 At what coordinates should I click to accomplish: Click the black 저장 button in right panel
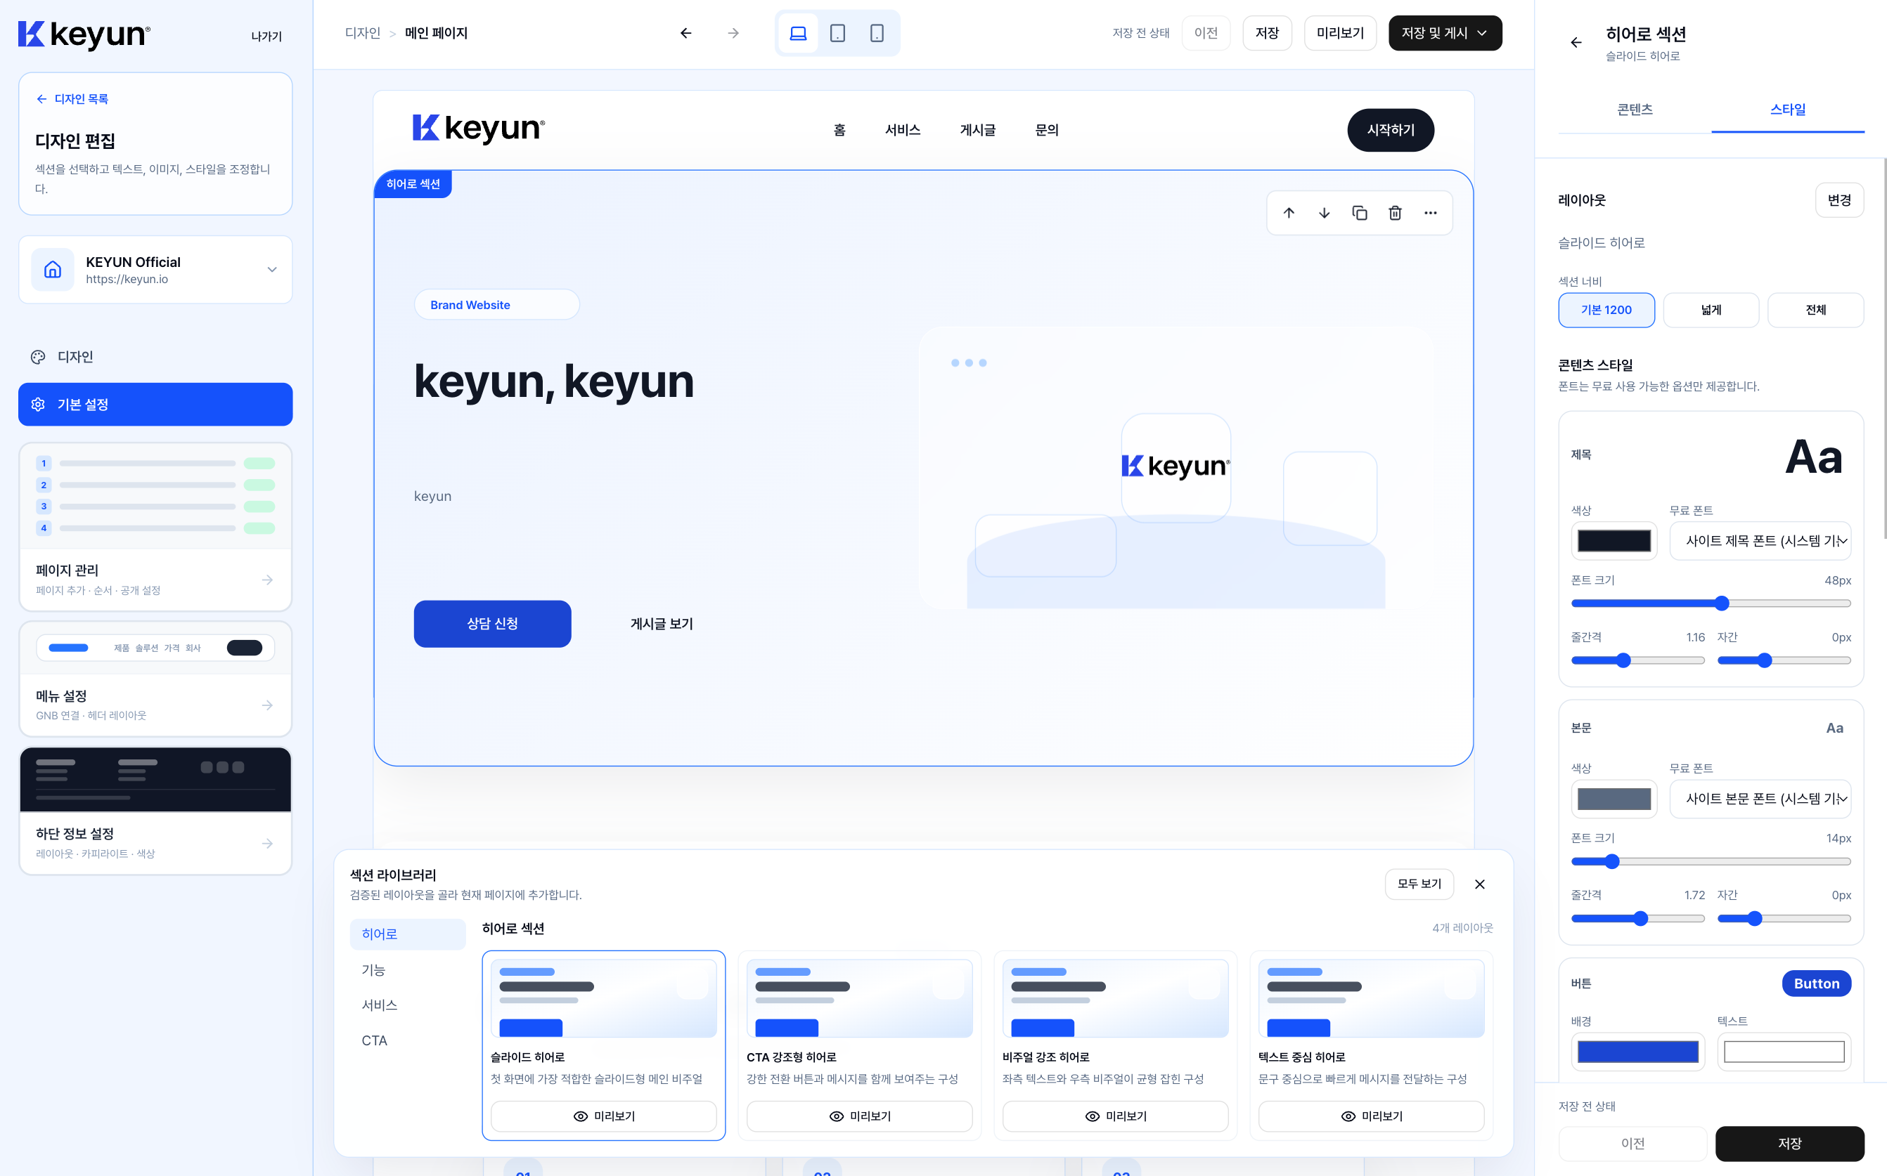[1790, 1144]
